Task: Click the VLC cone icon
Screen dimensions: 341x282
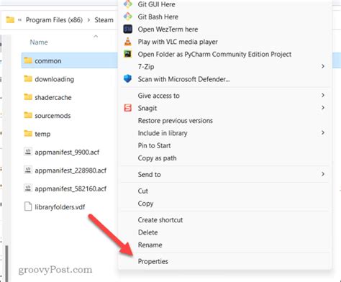Action: 127,42
